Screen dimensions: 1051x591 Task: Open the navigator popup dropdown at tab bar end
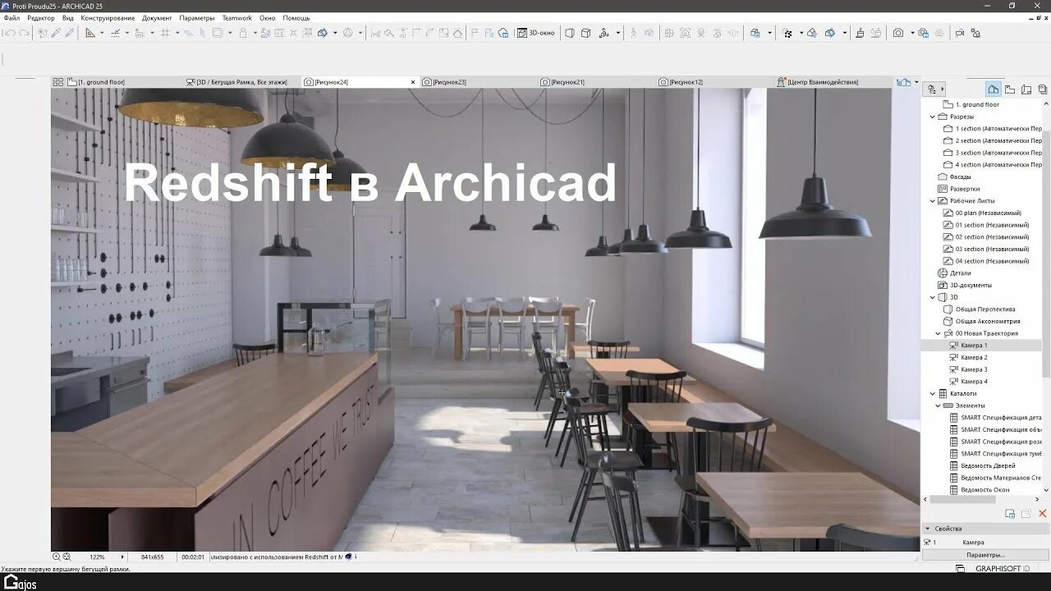tap(917, 82)
